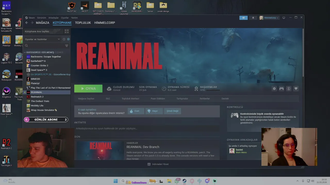Image resolution: width=330 pixels, height=185 pixels.
Task: Open the REANIMAL Dev Branch news thumbnail
Action: click(100, 150)
